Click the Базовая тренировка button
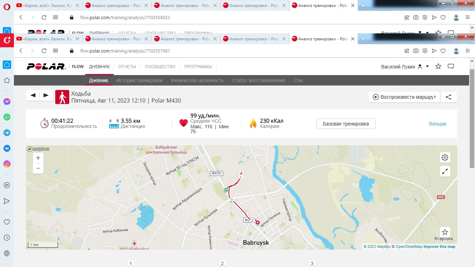475x267 pixels. (346, 124)
